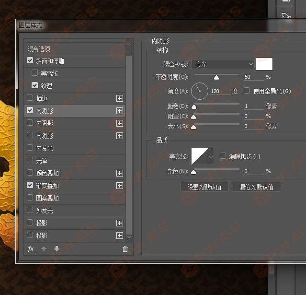306x295 pixels.
Task: Enable 描边 checkbox
Action: [30, 98]
